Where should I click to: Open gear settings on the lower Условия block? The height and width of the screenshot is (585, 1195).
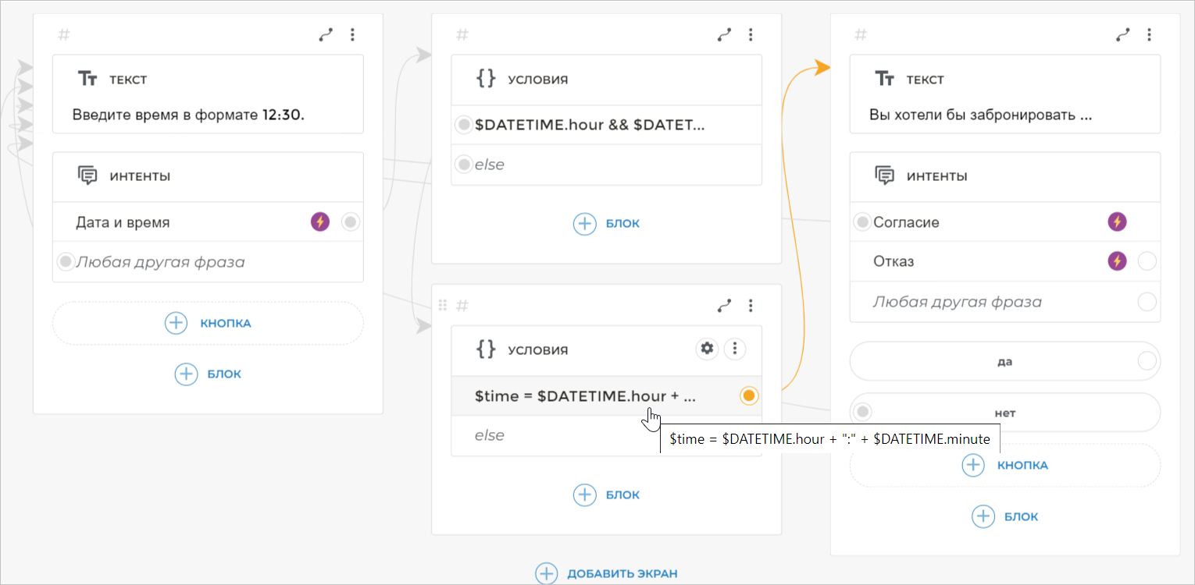pyautogui.click(x=707, y=349)
